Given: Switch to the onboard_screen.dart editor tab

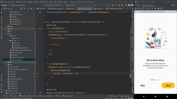Looking at the screenshot, I should point(57,9).
